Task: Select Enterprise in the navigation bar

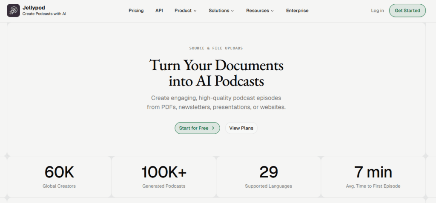Action: [297, 11]
